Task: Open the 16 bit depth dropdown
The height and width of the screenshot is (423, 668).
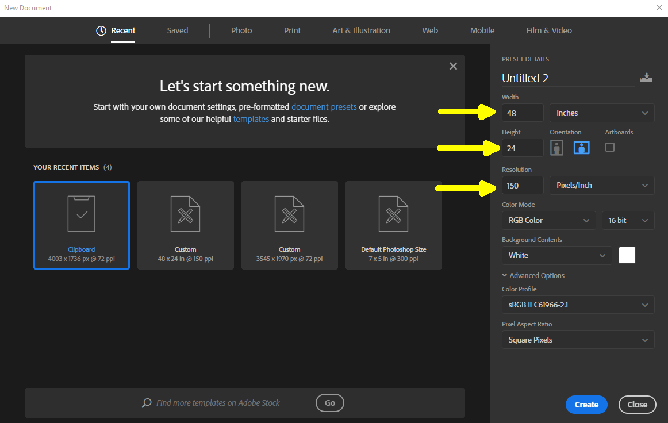Action: tap(628, 221)
